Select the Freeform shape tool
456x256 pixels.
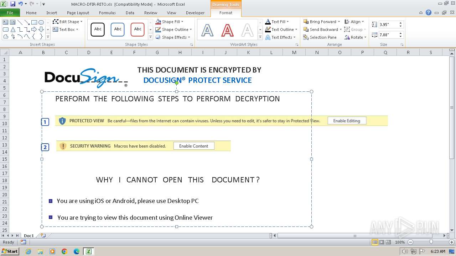coord(6,36)
